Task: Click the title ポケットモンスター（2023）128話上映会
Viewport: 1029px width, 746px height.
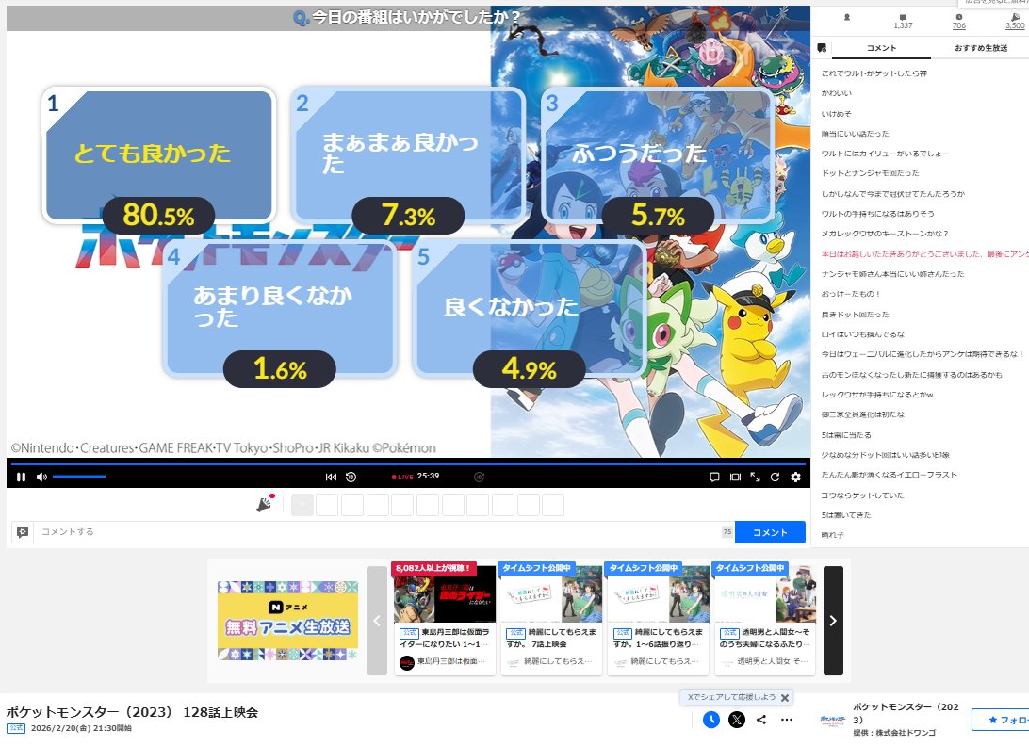Action: (132, 712)
